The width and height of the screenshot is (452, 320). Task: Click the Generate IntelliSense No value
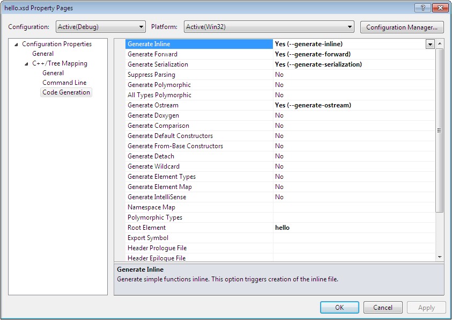pos(279,197)
